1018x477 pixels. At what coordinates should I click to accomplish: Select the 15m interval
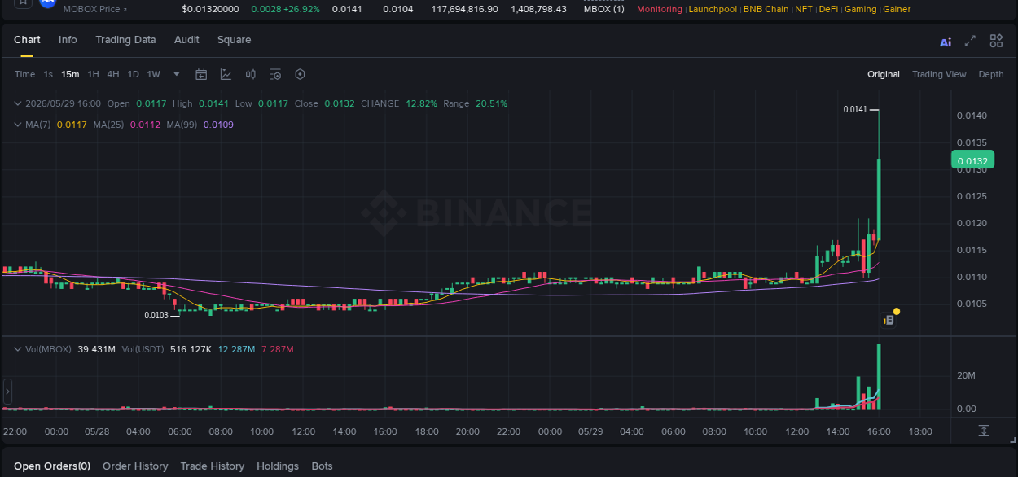[70, 74]
